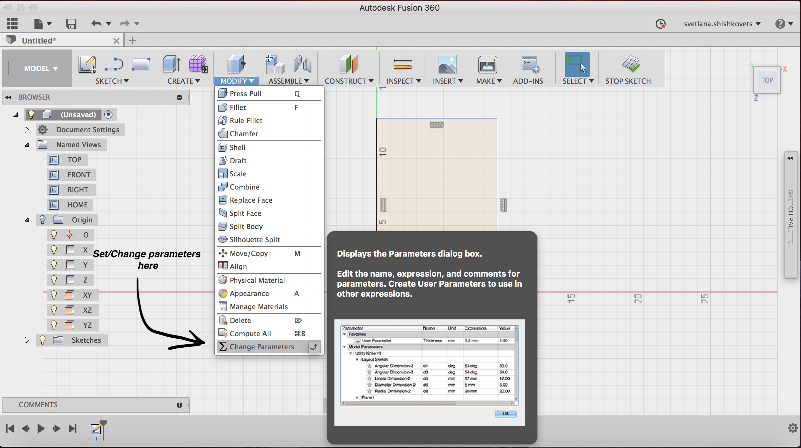This screenshot has width=801, height=448.
Task: Pin Change Parameters to toolbar
Action: coord(314,346)
